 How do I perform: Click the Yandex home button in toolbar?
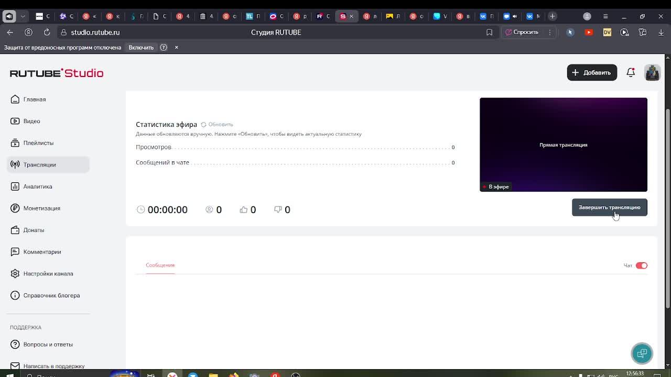click(x=28, y=32)
